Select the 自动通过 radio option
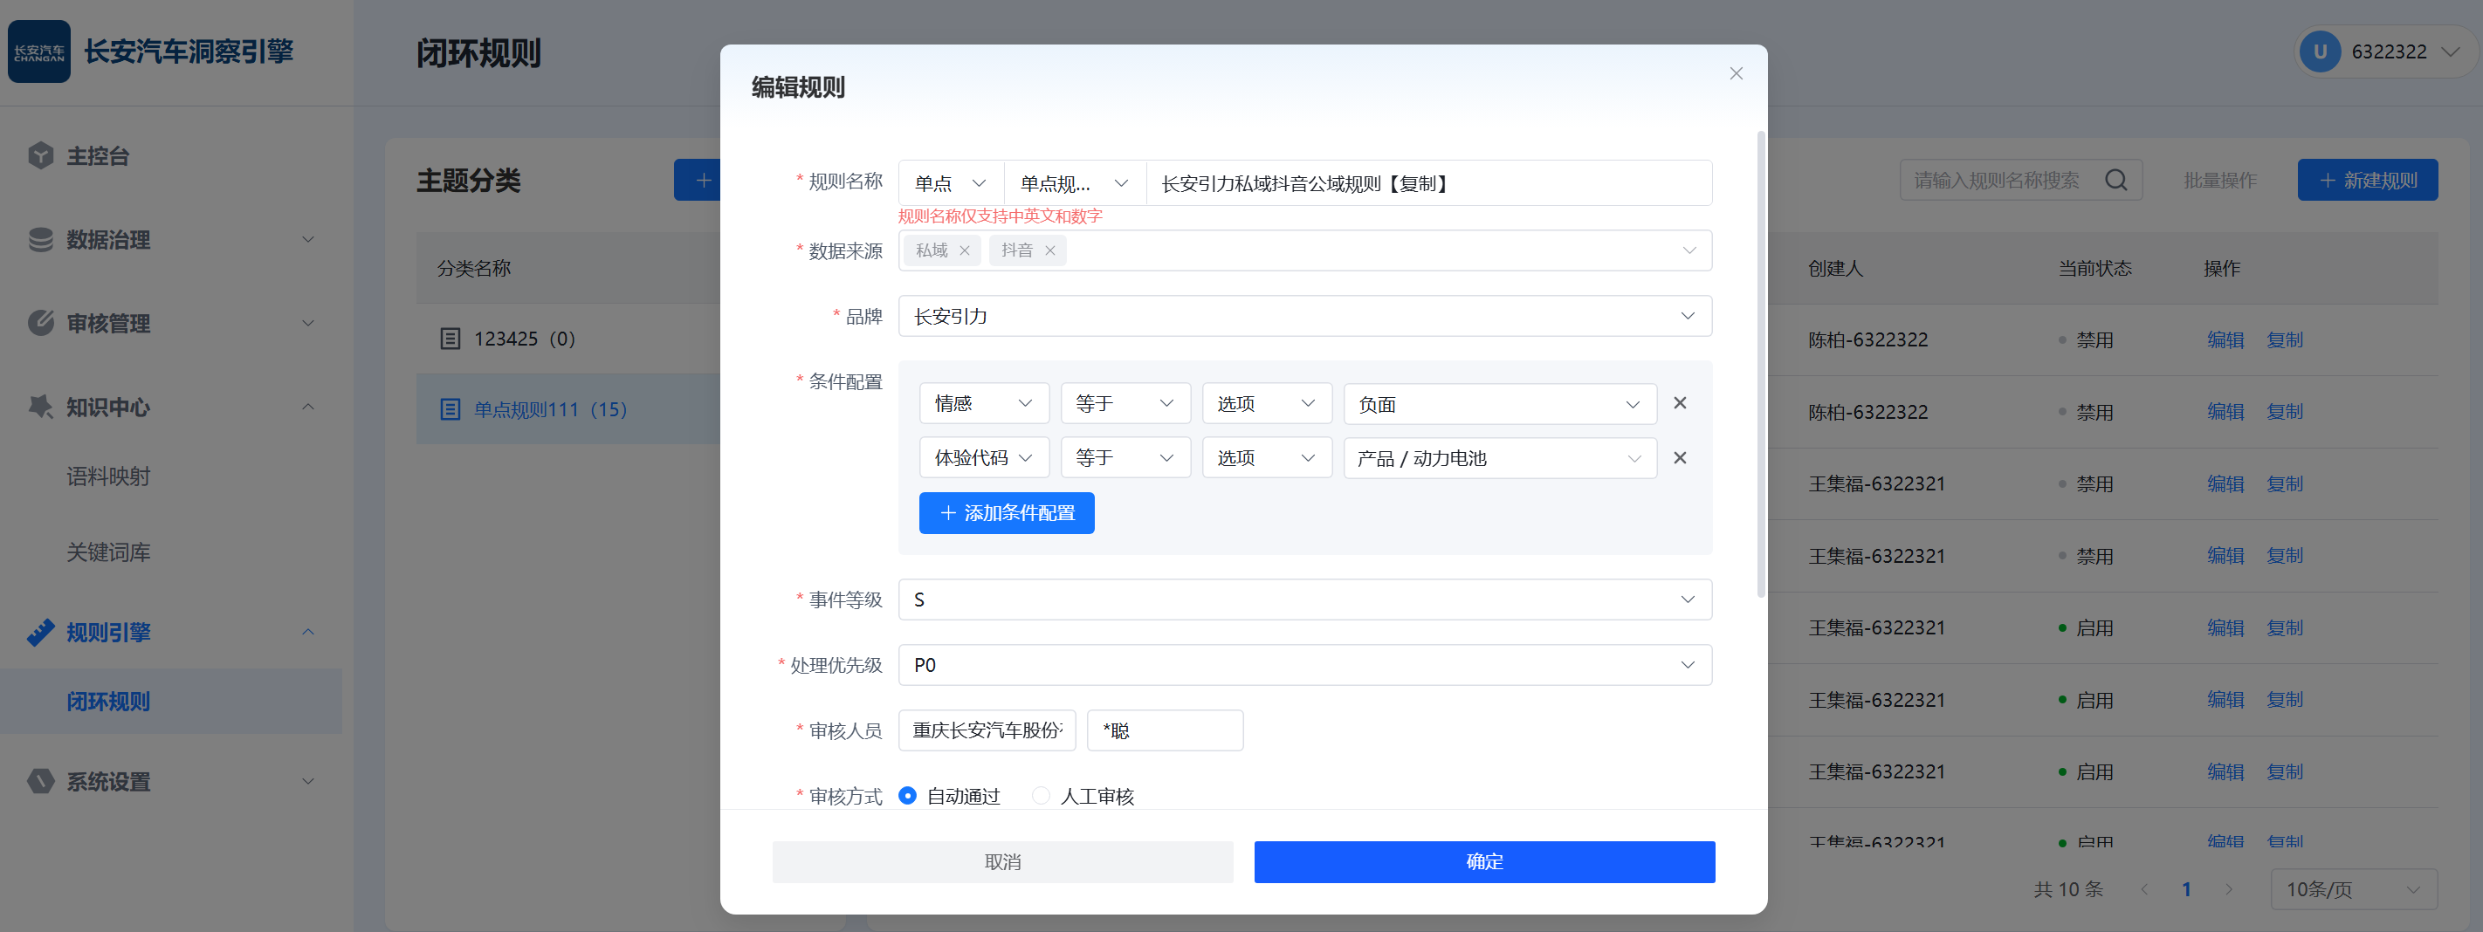The height and width of the screenshot is (932, 2483). pos(907,795)
